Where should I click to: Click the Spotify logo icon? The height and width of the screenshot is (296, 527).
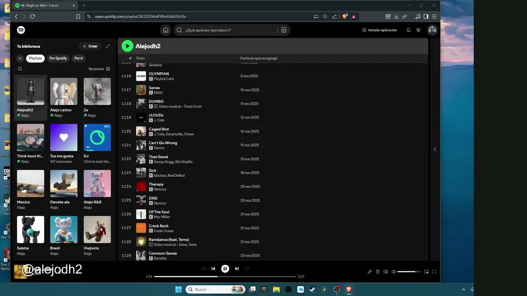21,30
